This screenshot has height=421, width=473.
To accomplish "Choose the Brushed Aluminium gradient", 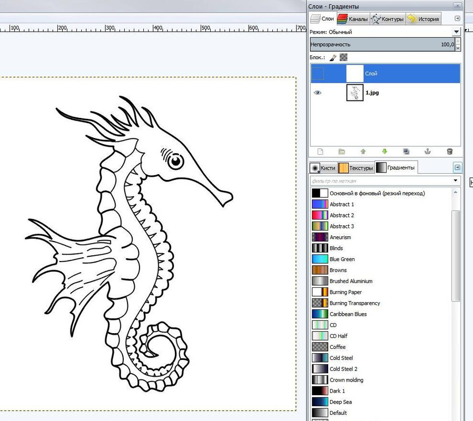I will [x=381, y=281].
